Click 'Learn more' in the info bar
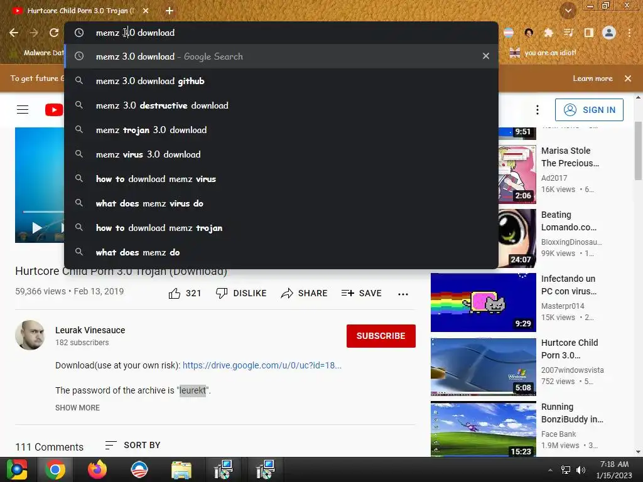 [x=593, y=78]
